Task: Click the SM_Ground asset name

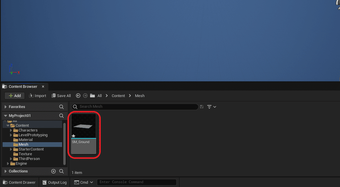Action: click(81, 142)
